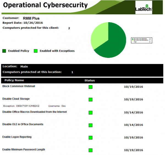Click the Block Commmon Webmail policy name
165x155 pixels.
click(19, 86)
